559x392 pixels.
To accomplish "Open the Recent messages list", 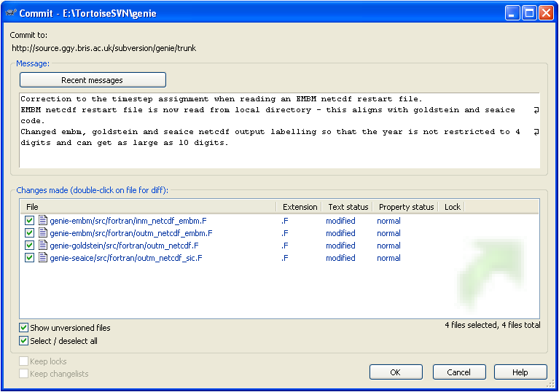I will 93,80.
